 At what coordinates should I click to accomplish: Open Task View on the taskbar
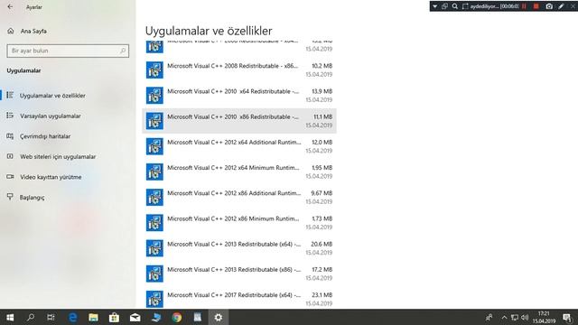pyautogui.click(x=51, y=317)
